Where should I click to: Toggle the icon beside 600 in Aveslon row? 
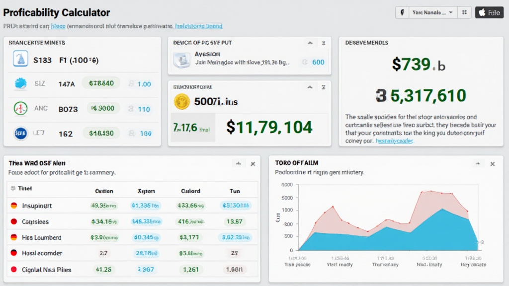[x=304, y=62]
